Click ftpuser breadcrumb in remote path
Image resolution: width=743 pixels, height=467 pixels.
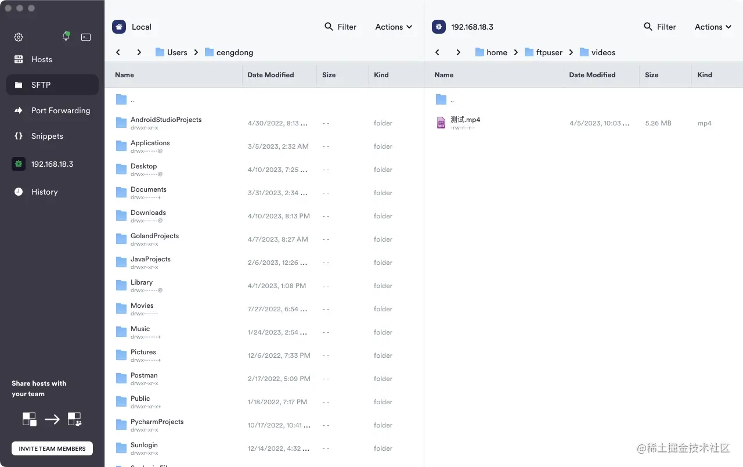543,52
